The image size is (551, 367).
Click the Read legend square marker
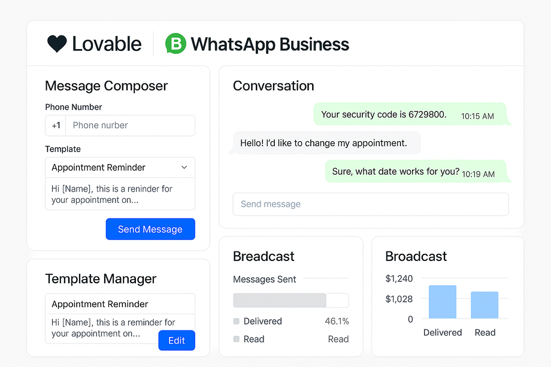[236, 339]
